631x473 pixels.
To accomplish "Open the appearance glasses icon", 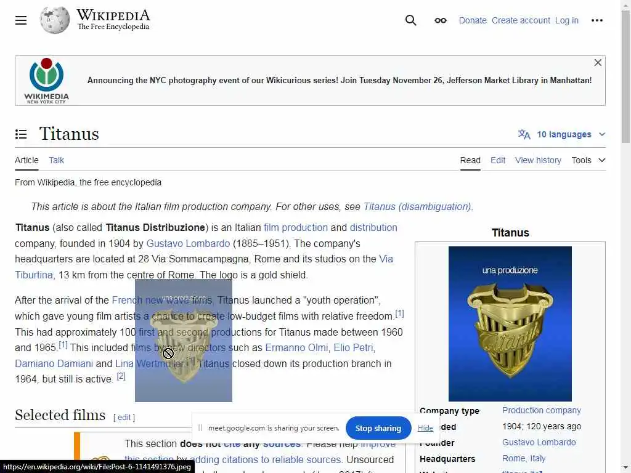I will click(440, 20).
